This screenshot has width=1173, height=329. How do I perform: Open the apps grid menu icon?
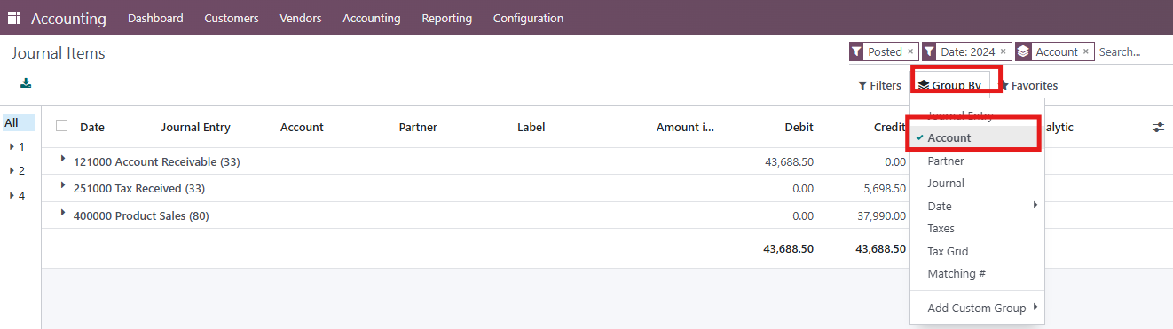[14, 18]
